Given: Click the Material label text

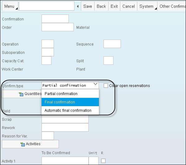Looking at the screenshot, I should [x=83, y=28].
